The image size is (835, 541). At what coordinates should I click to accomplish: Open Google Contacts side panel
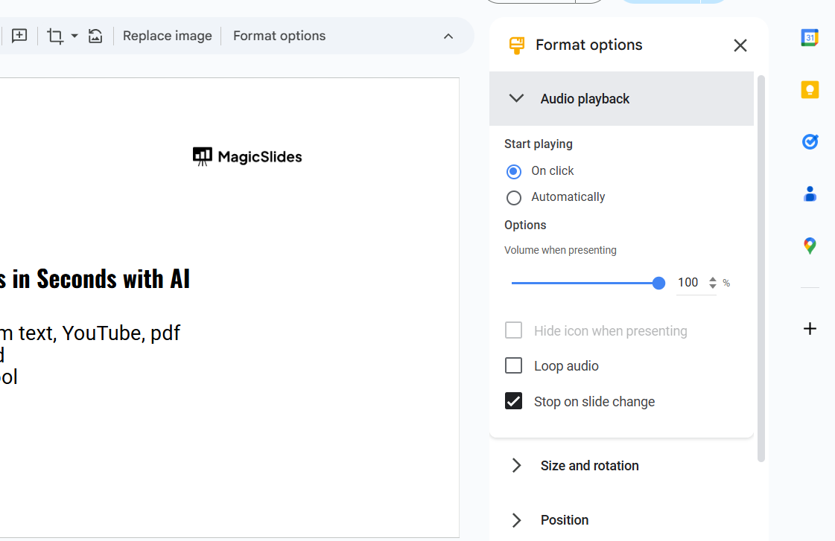tap(810, 194)
